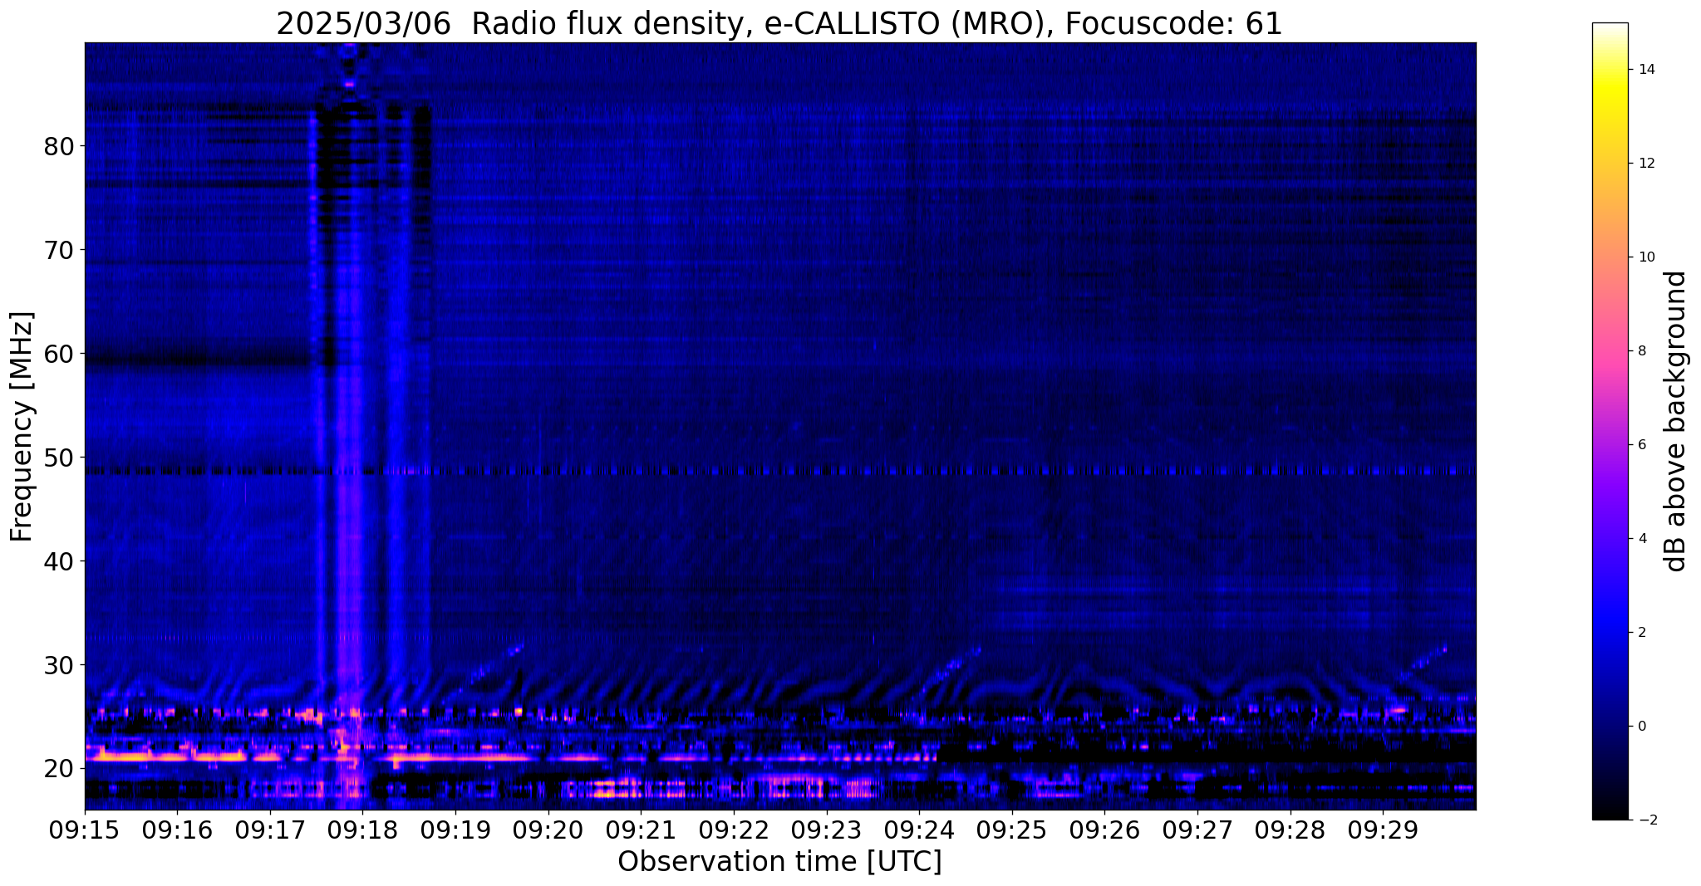
Task: Click the 30 MHz frequency tick label
Action: 59,665
